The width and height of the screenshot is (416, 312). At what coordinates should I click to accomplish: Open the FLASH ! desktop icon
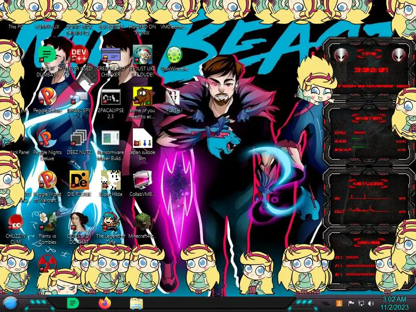[173, 97]
